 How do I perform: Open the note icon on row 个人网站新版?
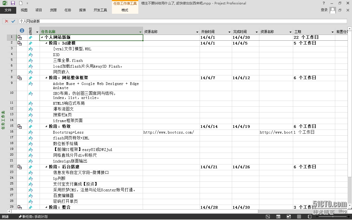pyautogui.click(x=20, y=37)
